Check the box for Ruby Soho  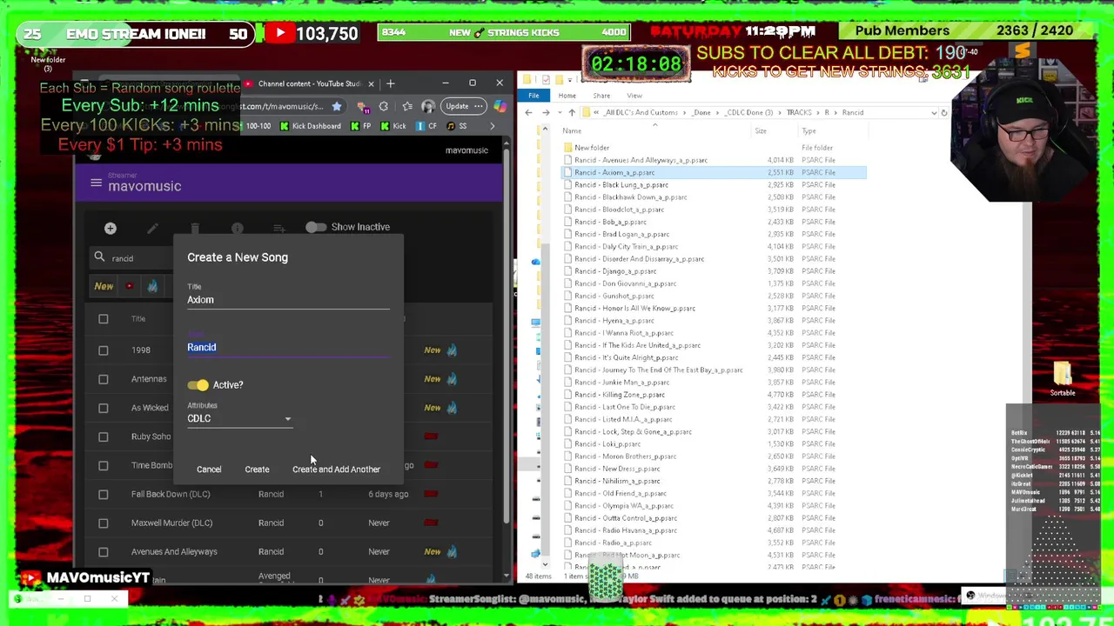pyautogui.click(x=103, y=436)
